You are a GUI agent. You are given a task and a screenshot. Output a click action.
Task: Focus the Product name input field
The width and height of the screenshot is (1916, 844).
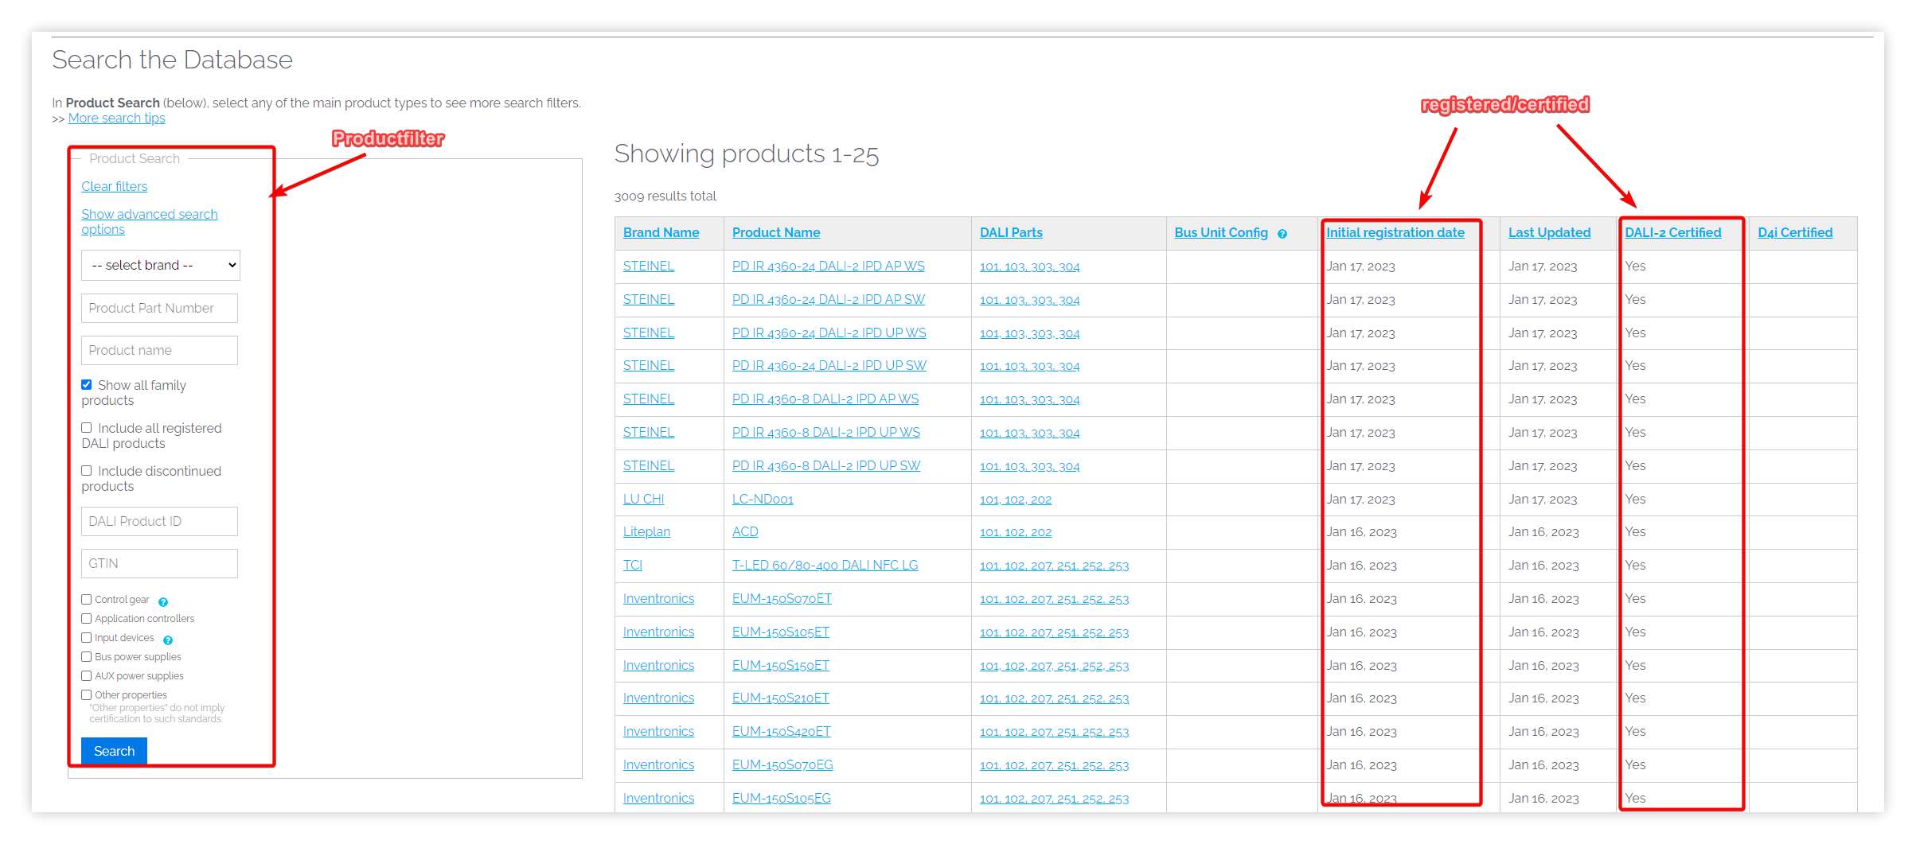(x=159, y=350)
